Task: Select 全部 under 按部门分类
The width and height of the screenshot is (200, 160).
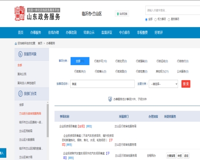Action: 22,105
